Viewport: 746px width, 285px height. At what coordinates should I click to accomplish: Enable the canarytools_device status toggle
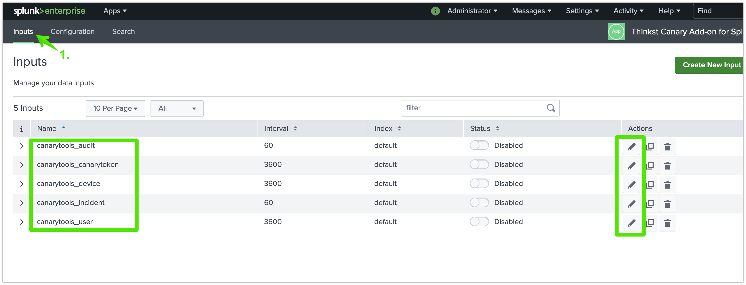479,184
